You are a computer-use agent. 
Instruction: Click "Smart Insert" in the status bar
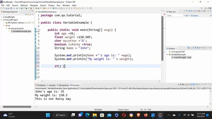pos(123,110)
